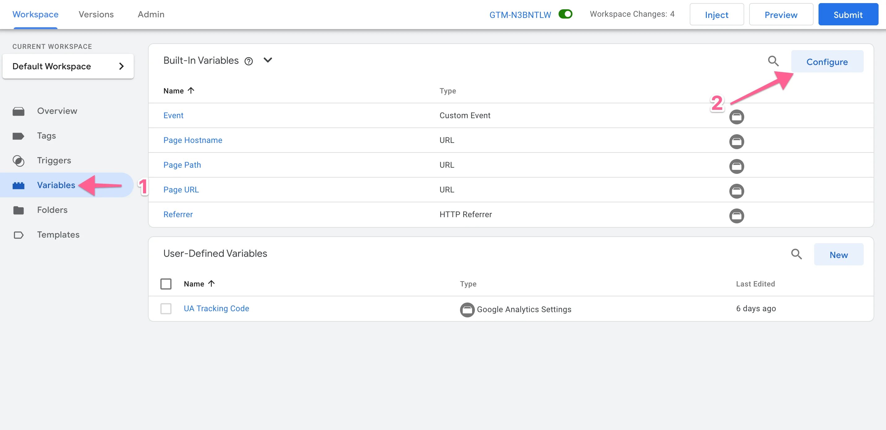This screenshot has height=430, width=886.
Task: Open the Default Workspace selector
Action: point(68,66)
